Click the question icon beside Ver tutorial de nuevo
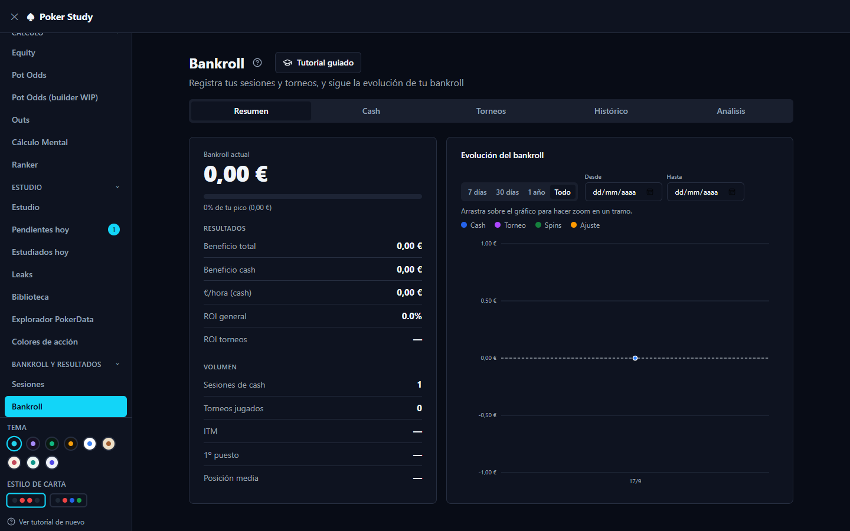The width and height of the screenshot is (850, 531). 11,522
